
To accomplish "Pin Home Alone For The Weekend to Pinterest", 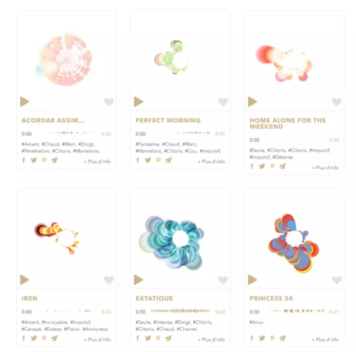I will tap(273, 167).
